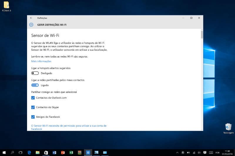Viewport: 235px width, 156px height.
Task: Open File Explorer from the taskbar
Action: tap(38, 152)
